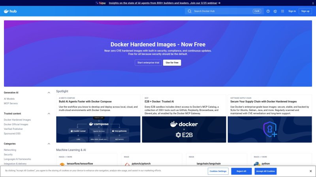Image resolution: width=316 pixels, height=177 pixels.
Task: Click the shield lock thumbnail
Action: click(270, 129)
